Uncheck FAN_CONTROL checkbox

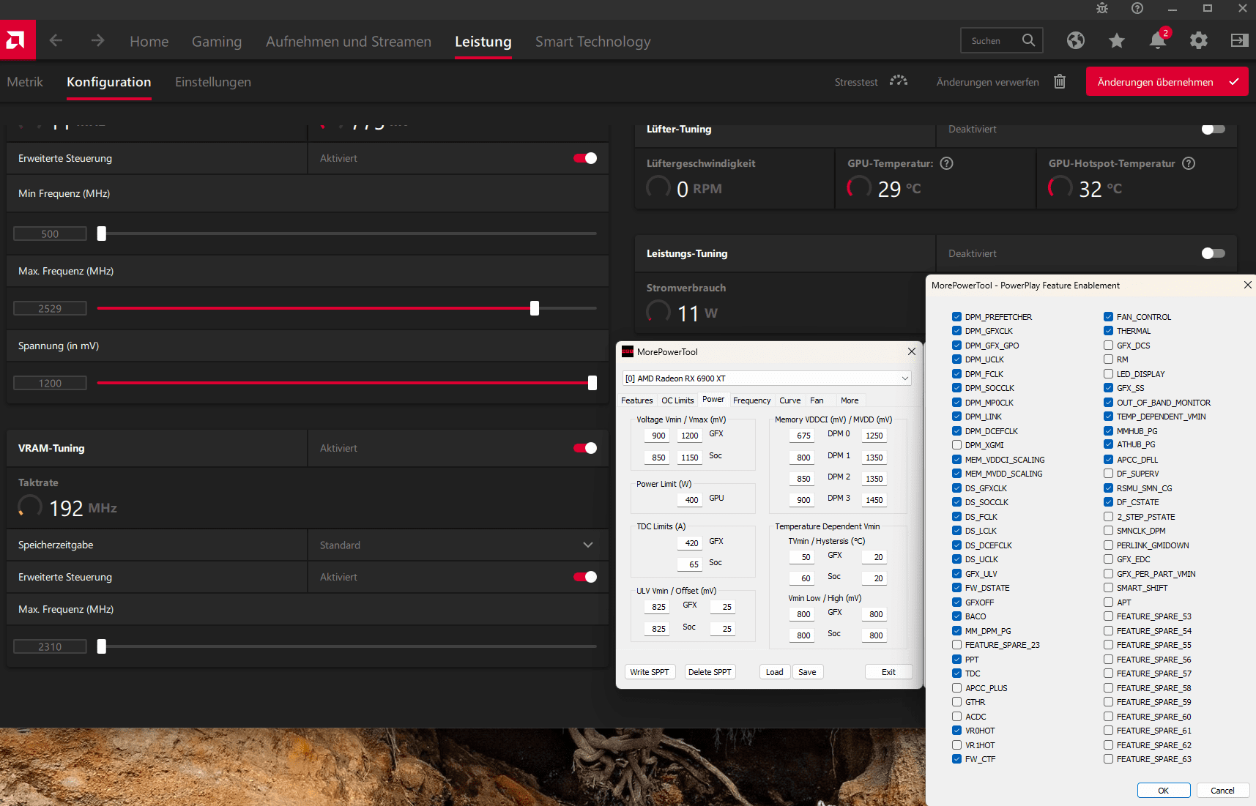click(x=1108, y=316)
